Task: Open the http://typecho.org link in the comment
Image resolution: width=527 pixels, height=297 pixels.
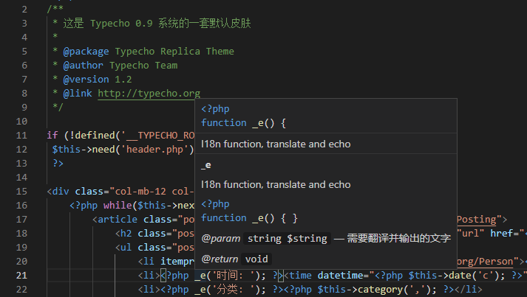Action: coord(149,94)
